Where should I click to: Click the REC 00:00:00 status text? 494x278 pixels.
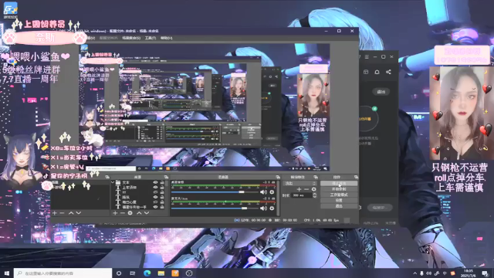click(x=285, y=220)
